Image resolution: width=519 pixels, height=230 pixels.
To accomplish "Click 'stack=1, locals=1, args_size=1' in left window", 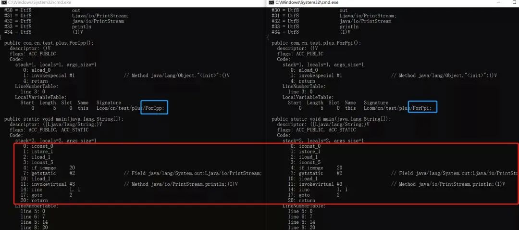I will point(56,64).
